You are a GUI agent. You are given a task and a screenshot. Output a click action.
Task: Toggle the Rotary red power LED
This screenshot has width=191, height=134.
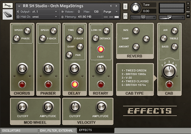coord(101,84)
